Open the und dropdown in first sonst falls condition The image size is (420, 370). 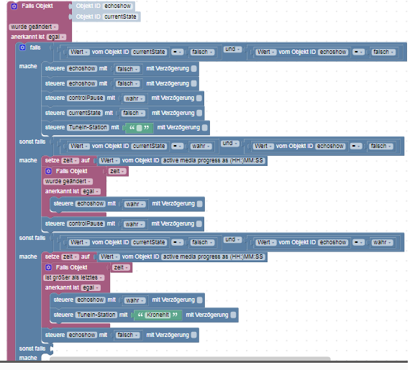click(x=230, y=144)
